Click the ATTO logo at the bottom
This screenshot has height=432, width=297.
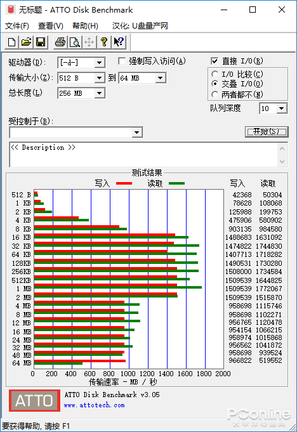pos(34,400)
